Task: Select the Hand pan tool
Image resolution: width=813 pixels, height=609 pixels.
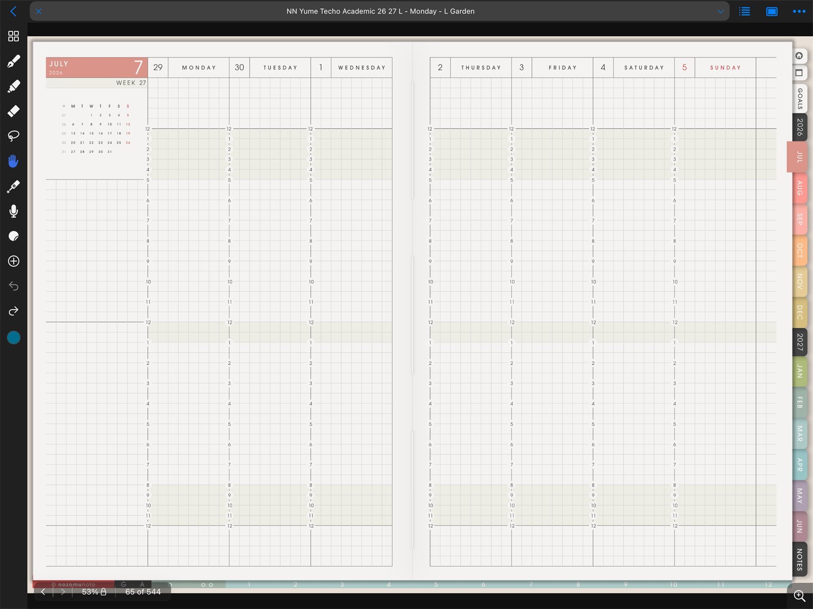Action: click(14, 161)
